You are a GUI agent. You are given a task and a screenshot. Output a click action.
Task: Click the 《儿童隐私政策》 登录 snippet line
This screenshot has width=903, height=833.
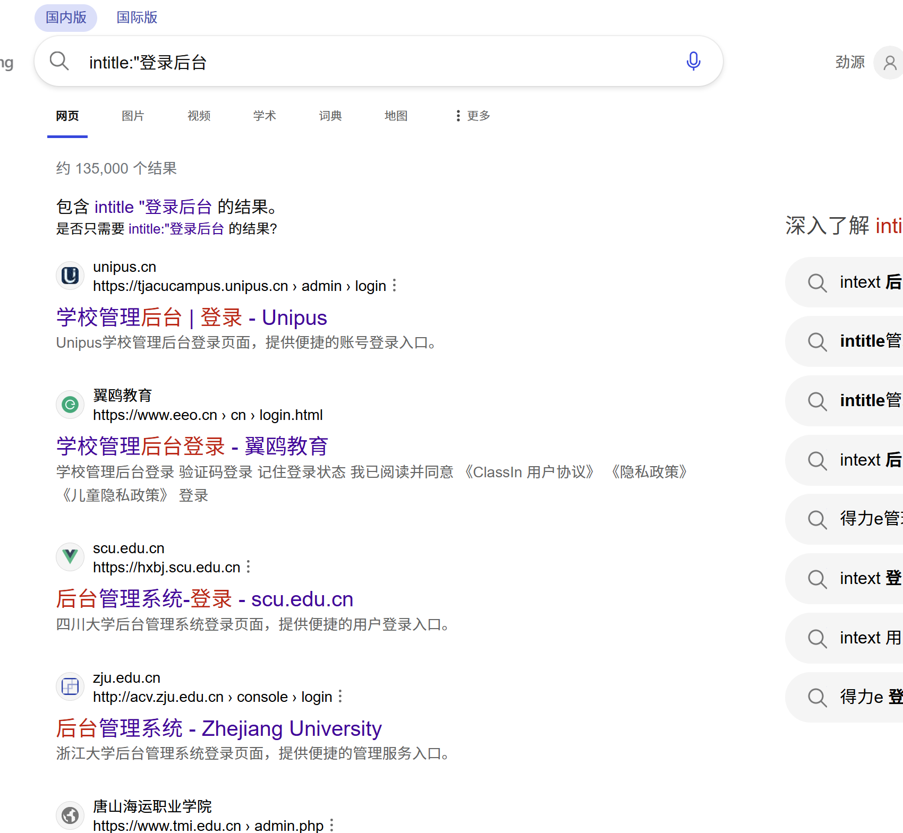pos(132,495)
